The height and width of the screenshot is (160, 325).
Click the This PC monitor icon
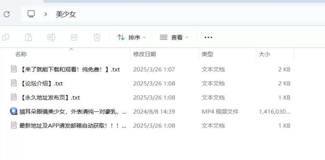[31, 14]
